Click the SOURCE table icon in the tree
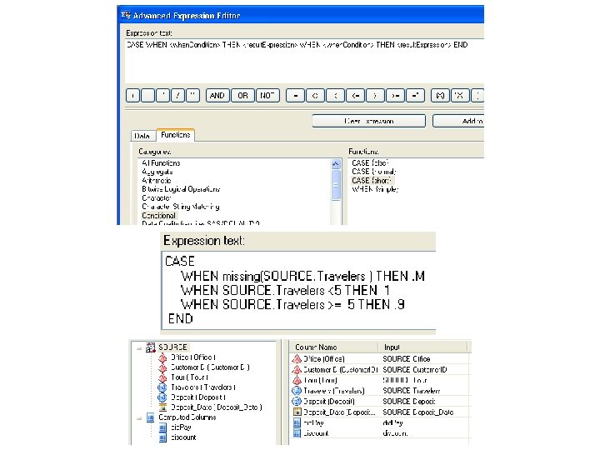 150,347
